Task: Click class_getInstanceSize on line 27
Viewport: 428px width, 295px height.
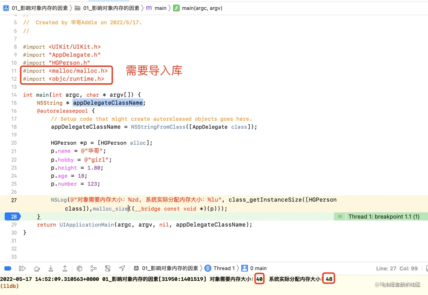Action: [x=265, y=200]
